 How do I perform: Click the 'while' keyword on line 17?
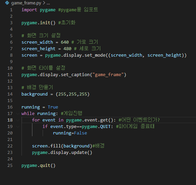click(x=28, y=114)
